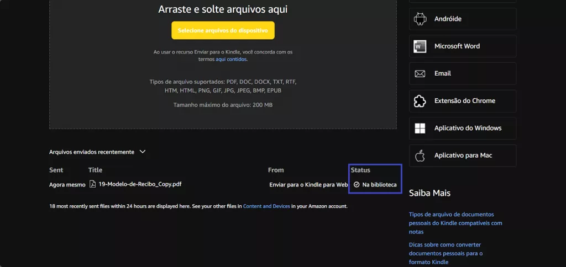Select the Microsoft Word option label
This screenshot has height=267, width=566.
tap(457, 46)
